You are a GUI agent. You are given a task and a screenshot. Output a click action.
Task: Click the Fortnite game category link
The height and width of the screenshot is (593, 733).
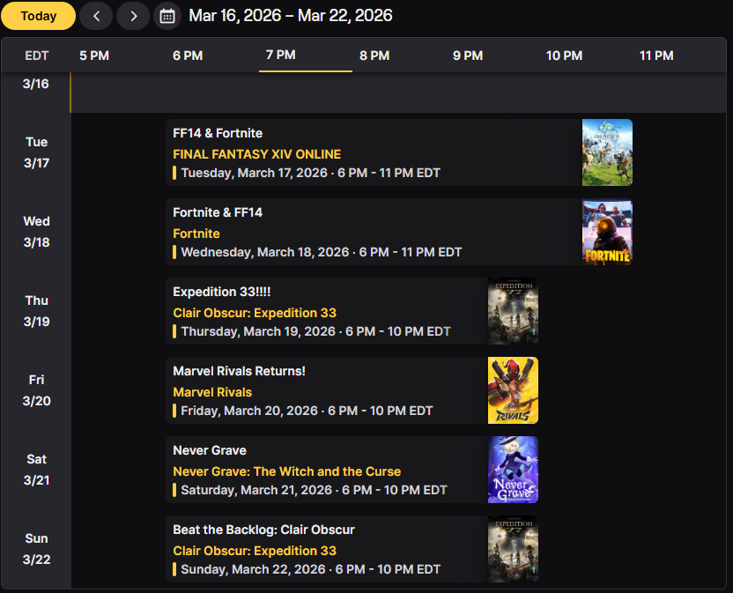click(x=196, y=233)
